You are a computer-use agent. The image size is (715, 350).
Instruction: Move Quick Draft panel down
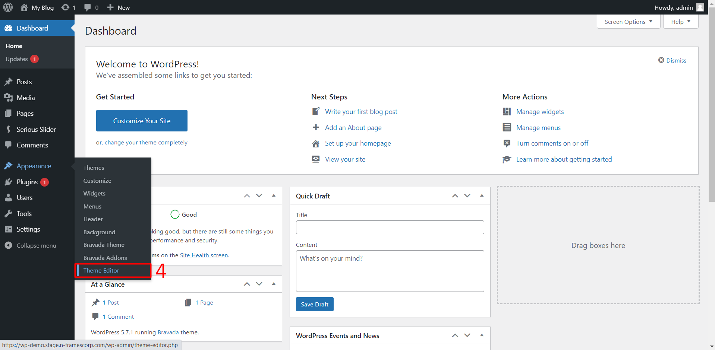[x=467, y=195]
